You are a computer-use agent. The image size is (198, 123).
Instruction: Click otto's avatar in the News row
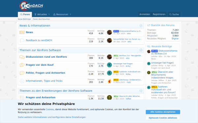click(109, 32)
